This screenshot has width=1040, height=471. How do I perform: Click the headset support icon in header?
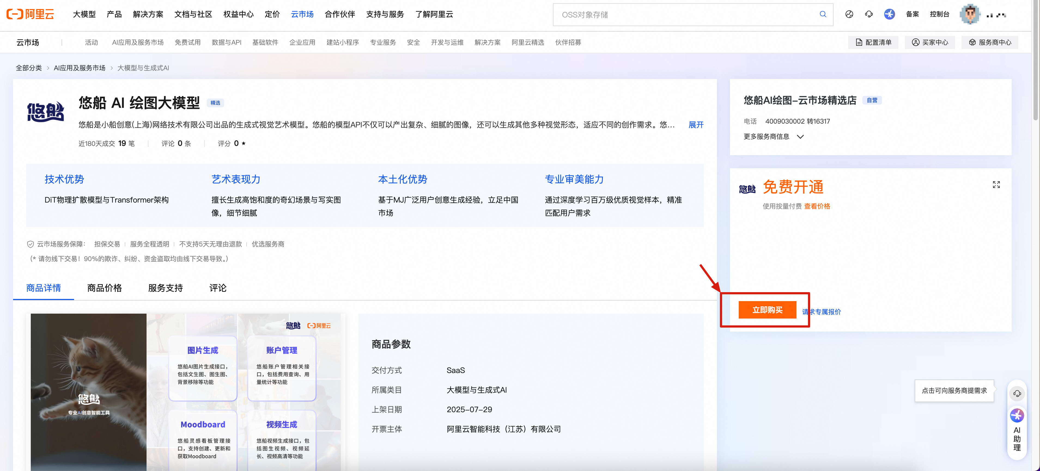pyautogui.click(x=869, y=14)
